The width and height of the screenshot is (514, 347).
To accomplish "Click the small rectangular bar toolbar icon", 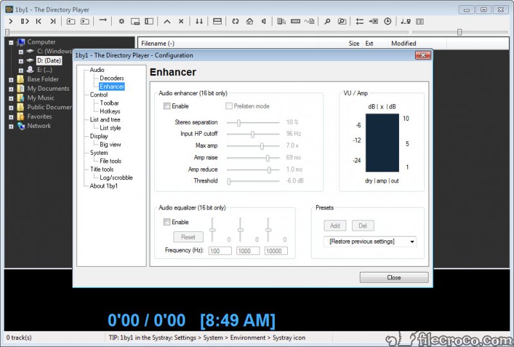I will click(x=296, y=21).
